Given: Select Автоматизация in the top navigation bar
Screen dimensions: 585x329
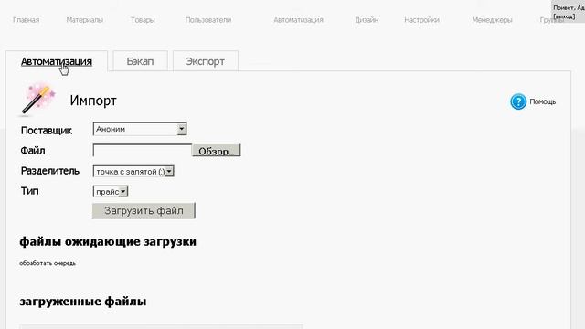Looking at the screenshot, I should click(298, 20).
